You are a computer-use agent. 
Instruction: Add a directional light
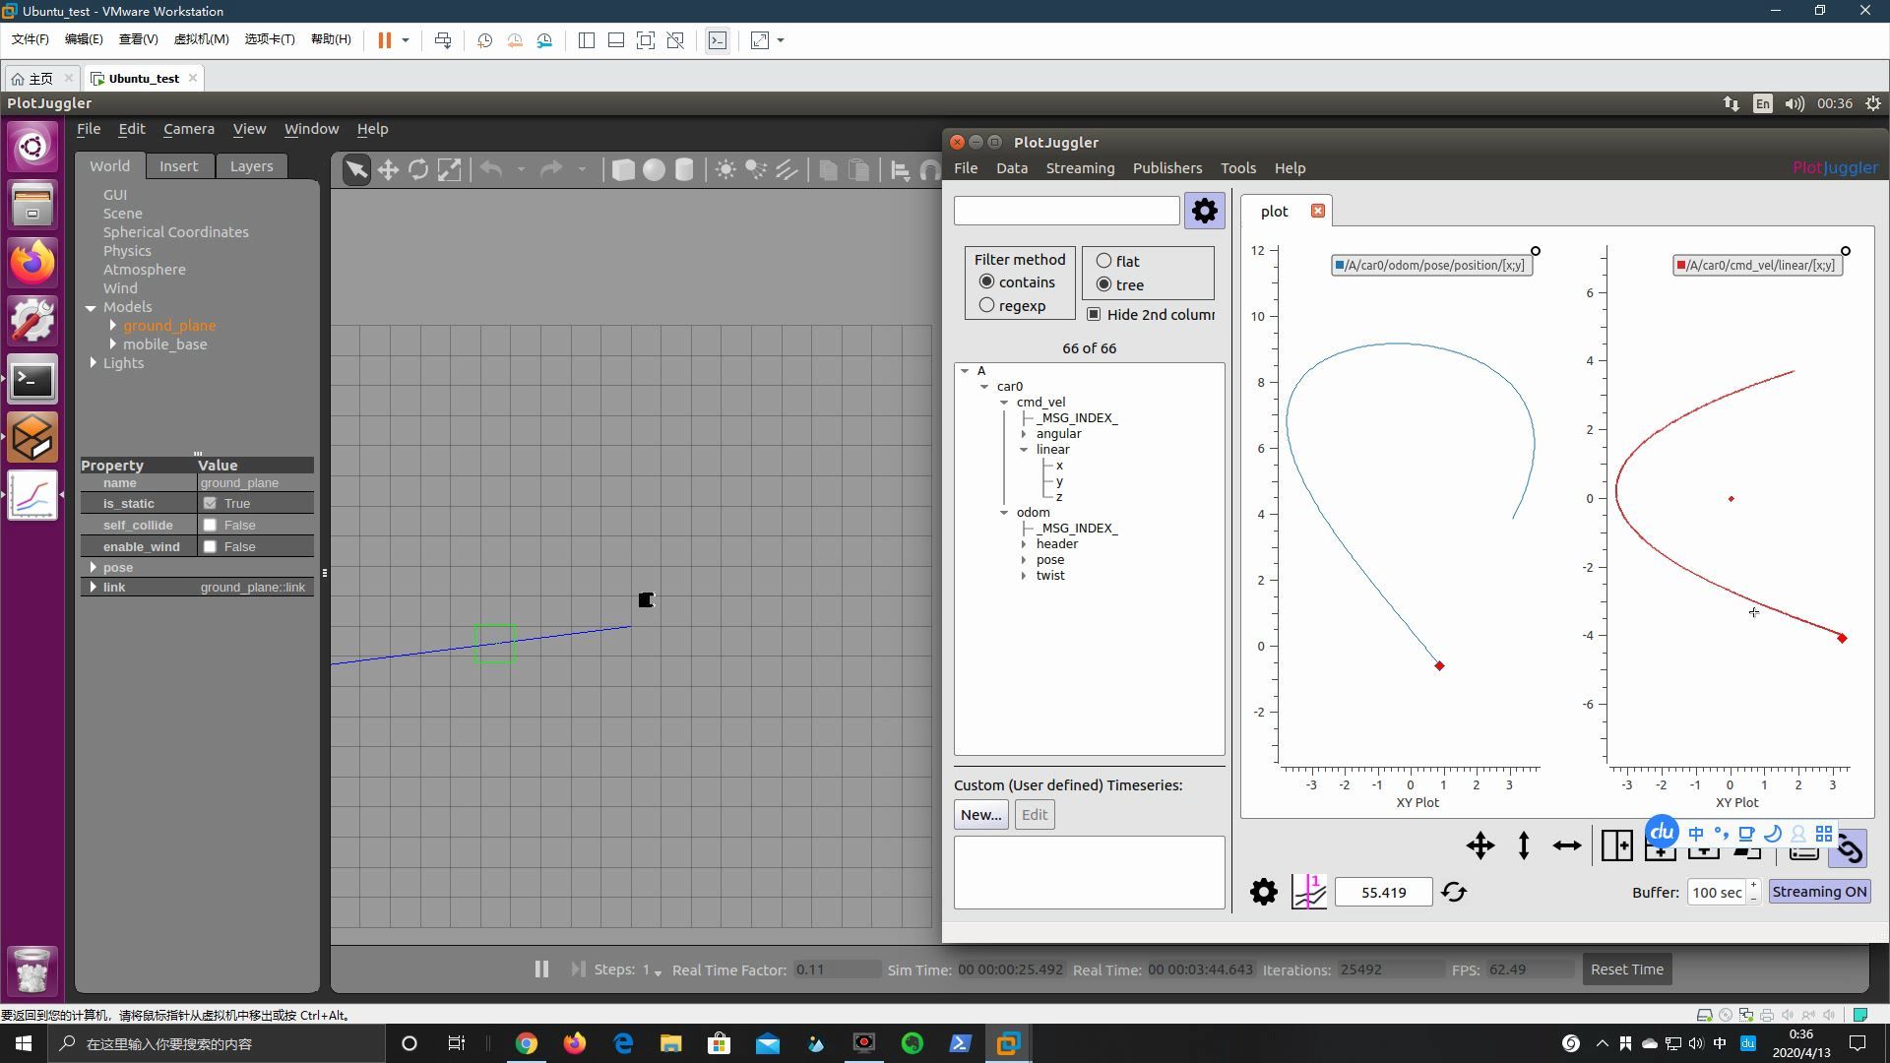pyautogui.click(x=786, y=169)
